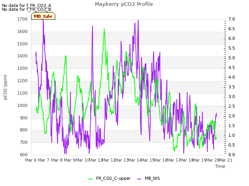249x186 pixels.
Task: Click the Mar 17 date on time axis
Action: 174,160
